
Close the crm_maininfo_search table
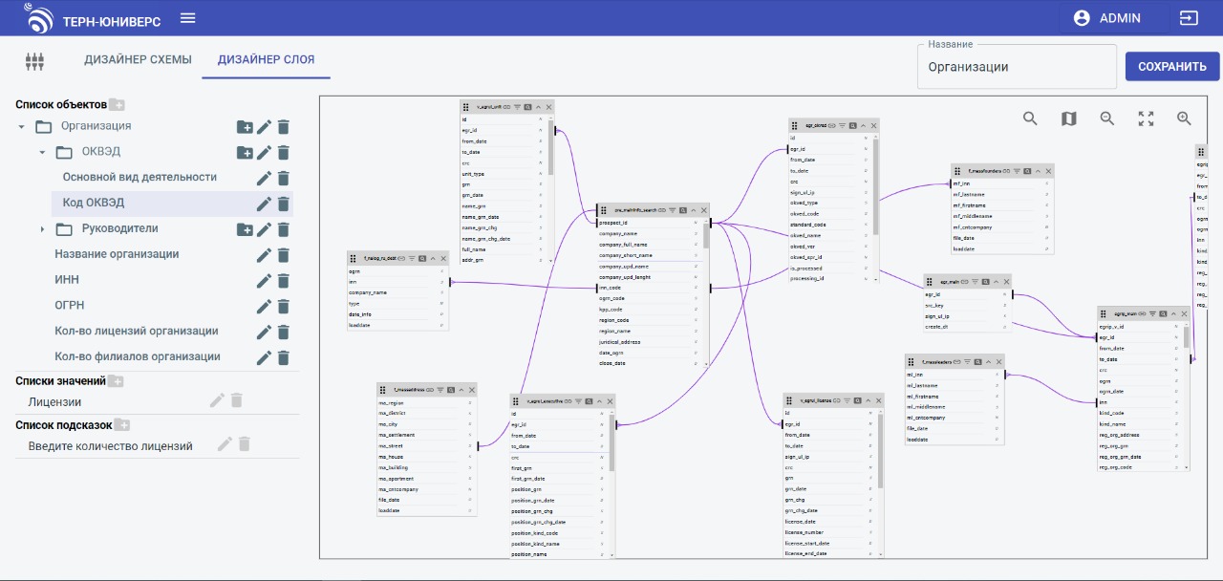coord(703,210)
